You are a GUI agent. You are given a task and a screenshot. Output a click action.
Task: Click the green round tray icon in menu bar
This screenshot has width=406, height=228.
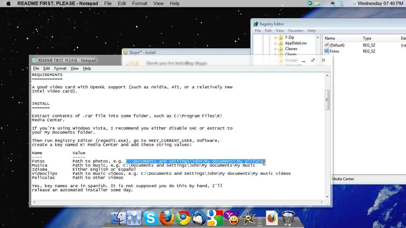(310, 3)
